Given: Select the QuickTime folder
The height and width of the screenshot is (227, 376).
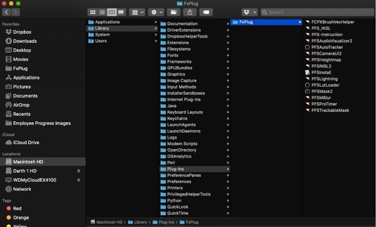Looking at the screenshot, I should [x=195, y=213].
